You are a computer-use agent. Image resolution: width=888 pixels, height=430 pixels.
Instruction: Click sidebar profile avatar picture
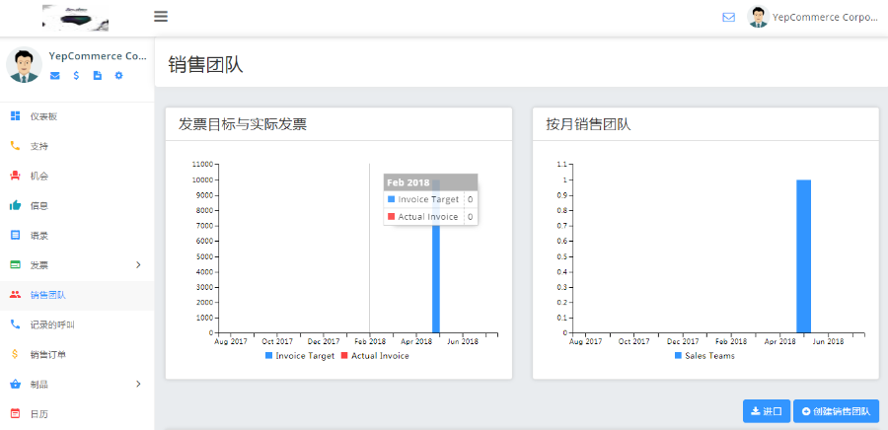tap(24, 64)
